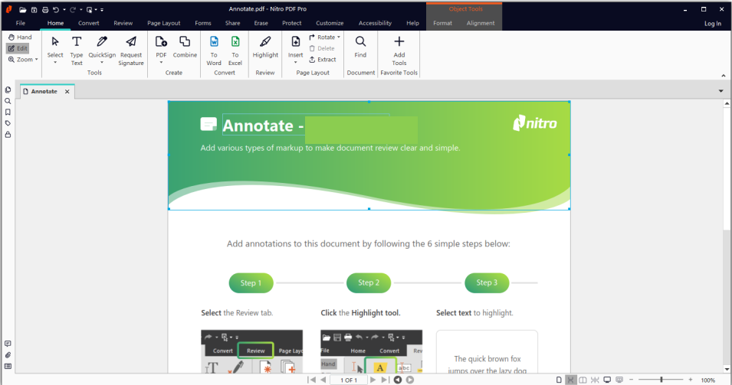Screen dimensions: 732x385
Task: Switch to facing pages view
Action: pos(583,380)
